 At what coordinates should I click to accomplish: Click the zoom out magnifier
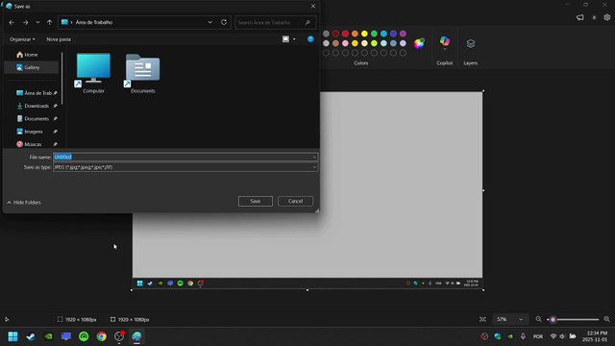pyautogui.click(x=538, y=319)
